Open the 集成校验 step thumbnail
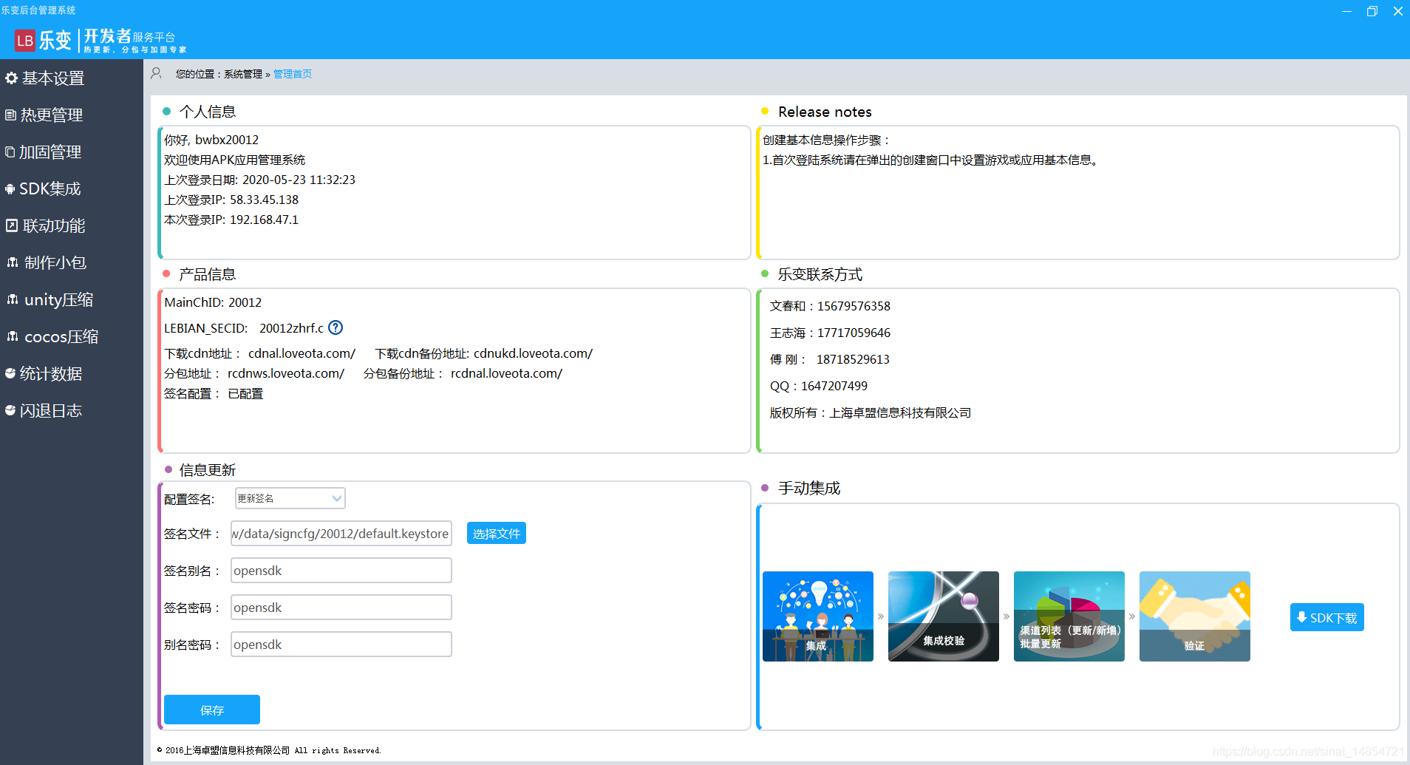Image resolution: width=1410 pixels, height=765 pixels. 944,616
